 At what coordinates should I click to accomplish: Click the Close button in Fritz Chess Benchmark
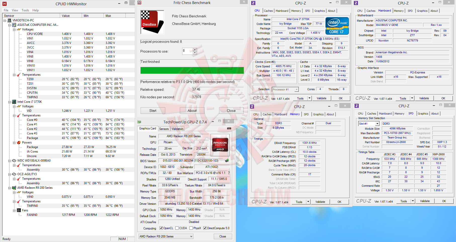[231, 111]
